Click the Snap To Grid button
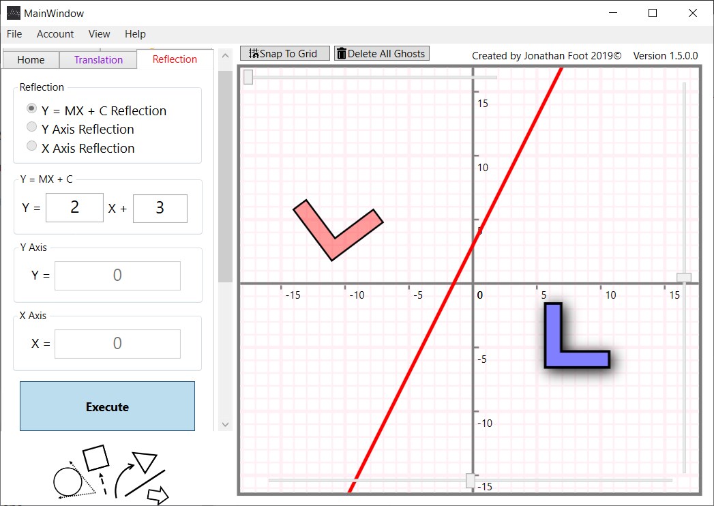Screen dimensions: 714x506 pos(284,53)
